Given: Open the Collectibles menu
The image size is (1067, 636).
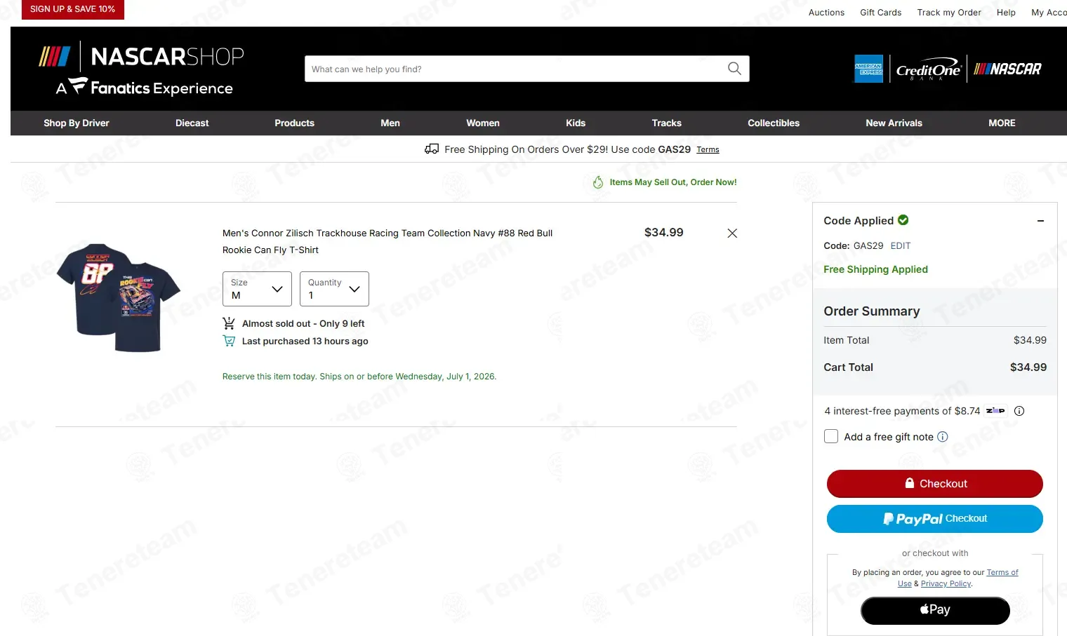Looking at the screenshot, I should point(774,123).
